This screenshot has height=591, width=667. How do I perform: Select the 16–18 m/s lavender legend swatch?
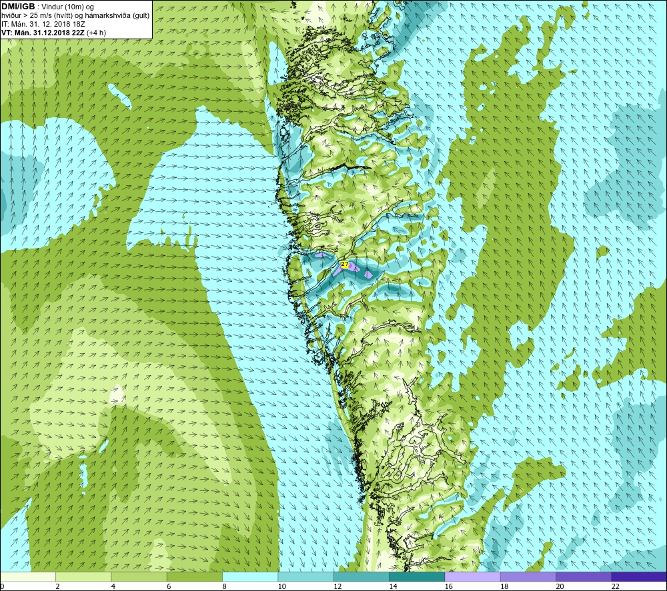click(473, 576)
